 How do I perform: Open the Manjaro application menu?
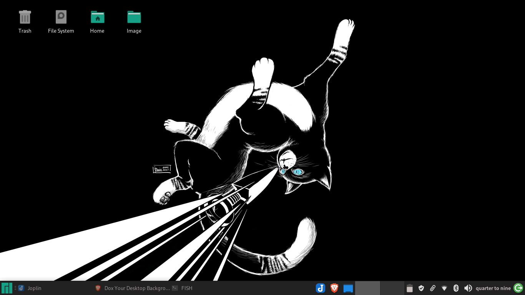pos(7,288)
